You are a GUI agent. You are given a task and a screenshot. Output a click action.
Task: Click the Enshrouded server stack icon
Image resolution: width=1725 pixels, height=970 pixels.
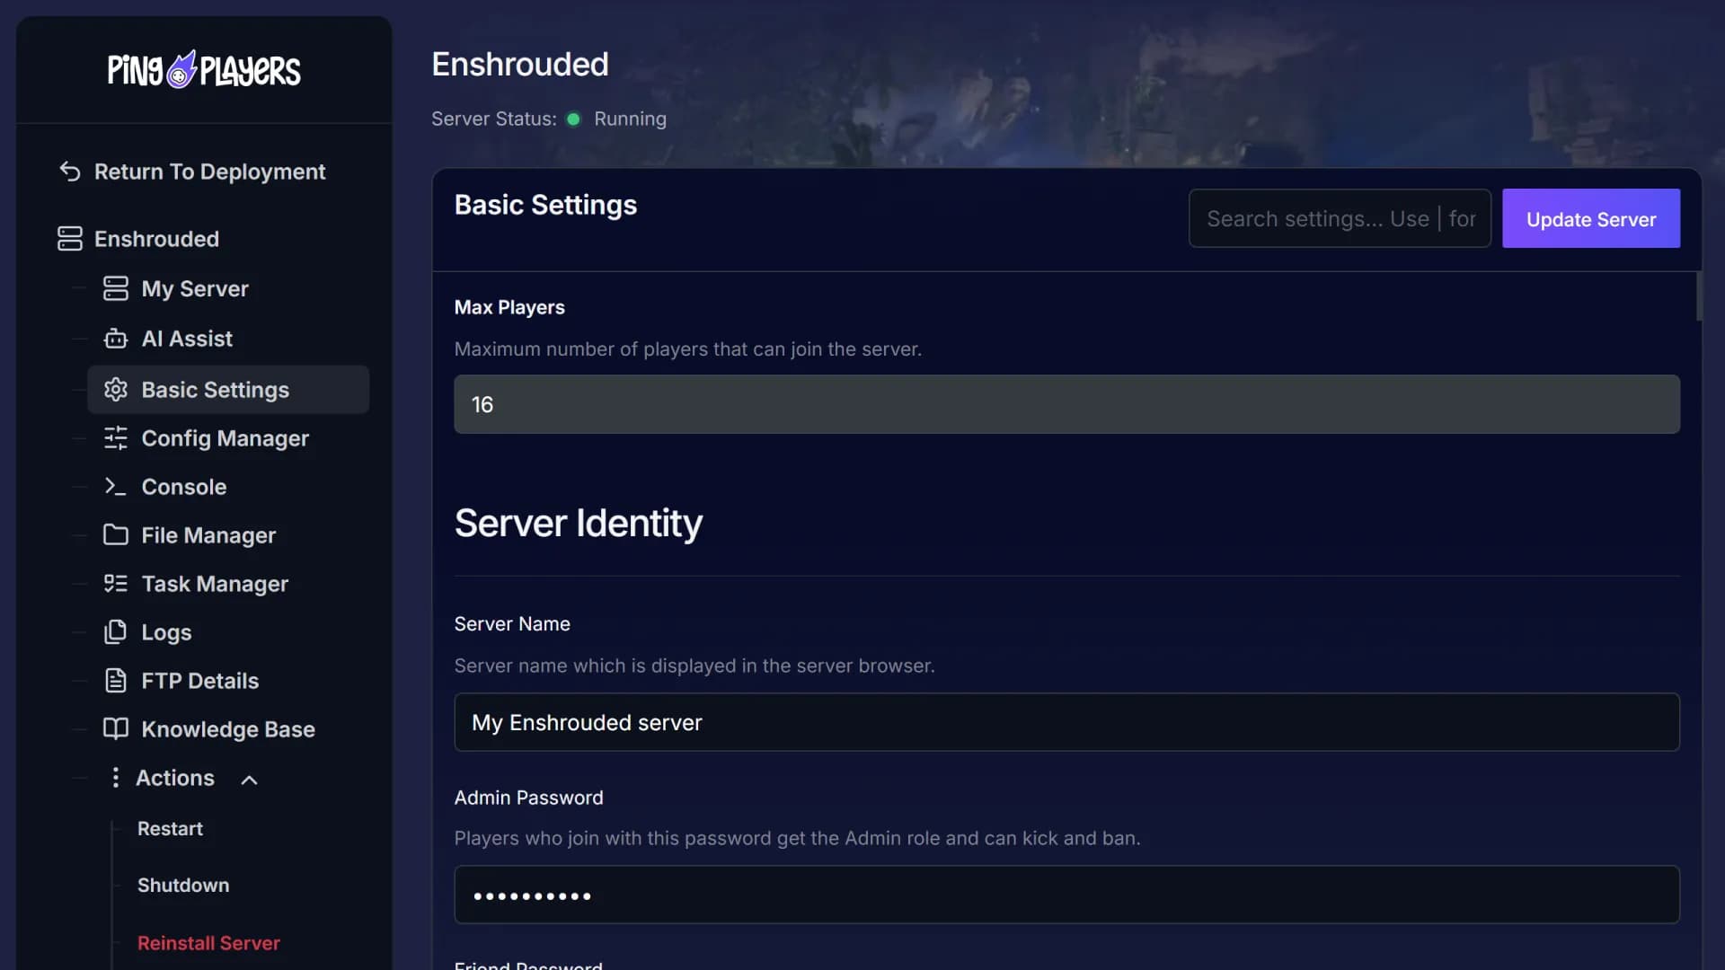70,239
